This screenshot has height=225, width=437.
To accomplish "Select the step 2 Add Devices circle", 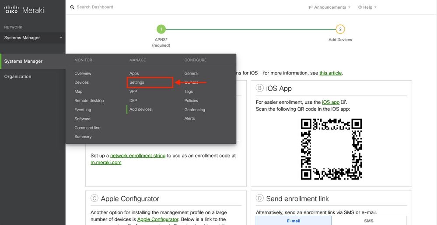I will pyautogui.click(x=340, y=29).
